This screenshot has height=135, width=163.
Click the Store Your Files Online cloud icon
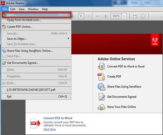tap(101, 107)
